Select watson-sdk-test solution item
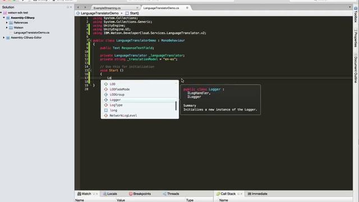 click(18, 12)
